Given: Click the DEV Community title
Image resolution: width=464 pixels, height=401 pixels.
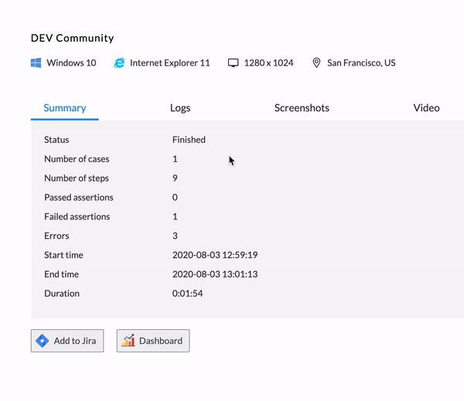Looking at the screenshot, I should click(x=72, y=38).
